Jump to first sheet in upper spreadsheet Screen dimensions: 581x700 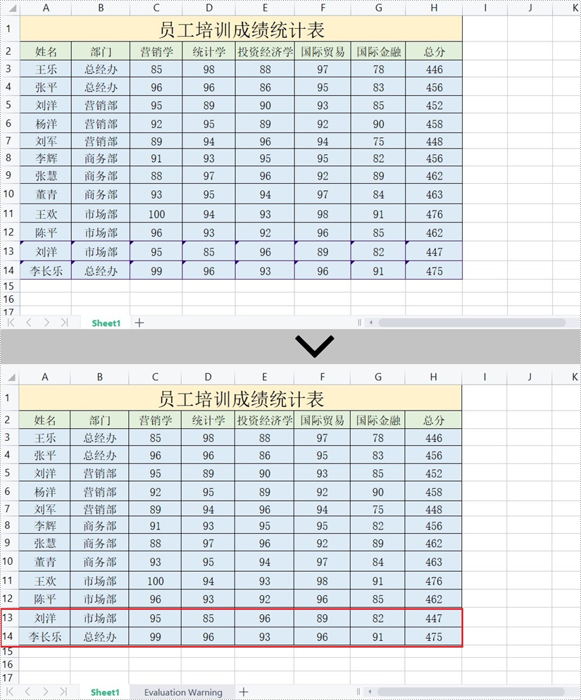point(11,323)
